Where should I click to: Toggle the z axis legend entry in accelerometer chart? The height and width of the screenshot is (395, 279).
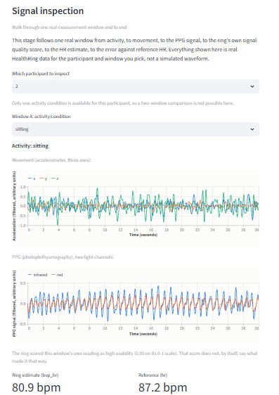click(55, 179)
